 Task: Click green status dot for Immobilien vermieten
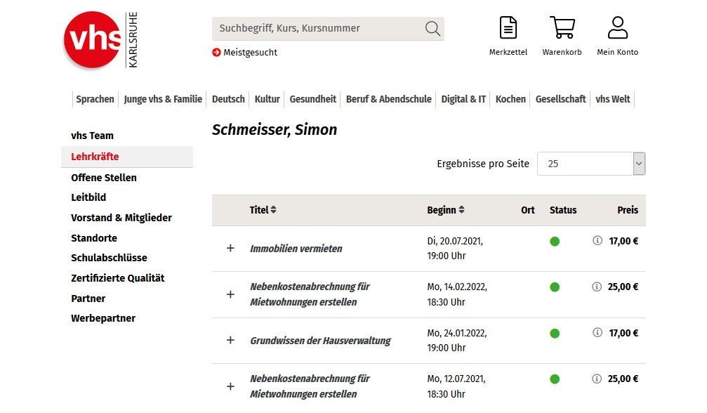pyautogui.click(x=555, y=242)
